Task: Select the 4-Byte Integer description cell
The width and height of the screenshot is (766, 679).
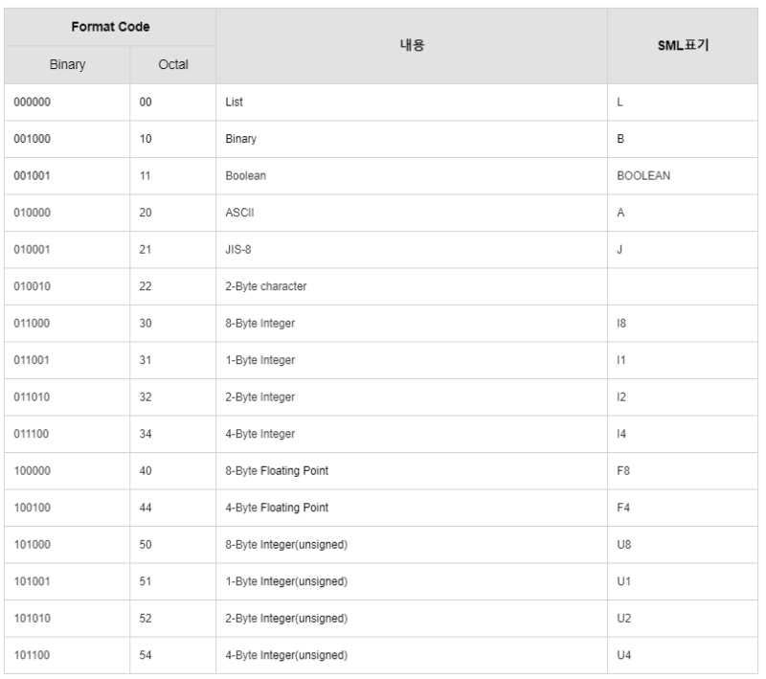Action: coord(412,434)
